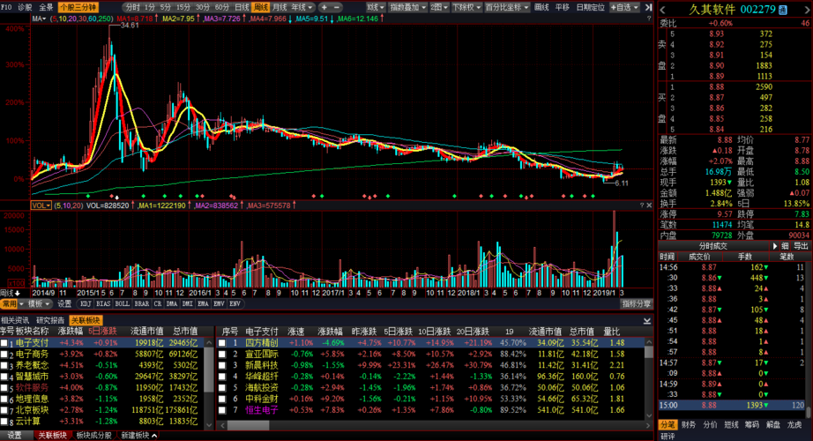
Task: Tick checkbox for 软件服务 sector row
Action: pos(4,388)
